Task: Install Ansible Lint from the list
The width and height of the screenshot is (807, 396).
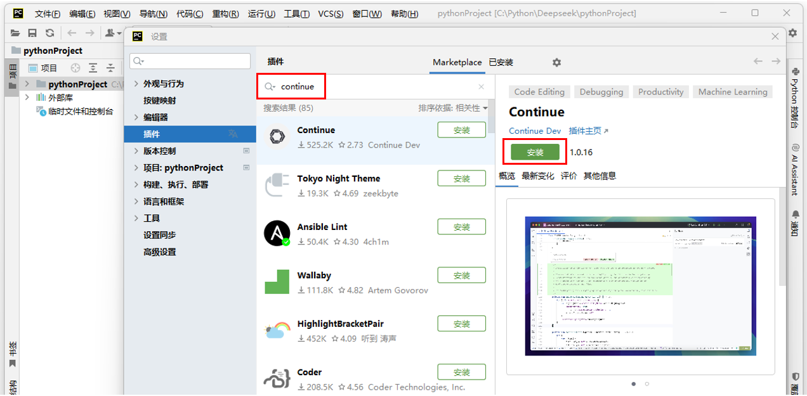Action: click(462, 227)
